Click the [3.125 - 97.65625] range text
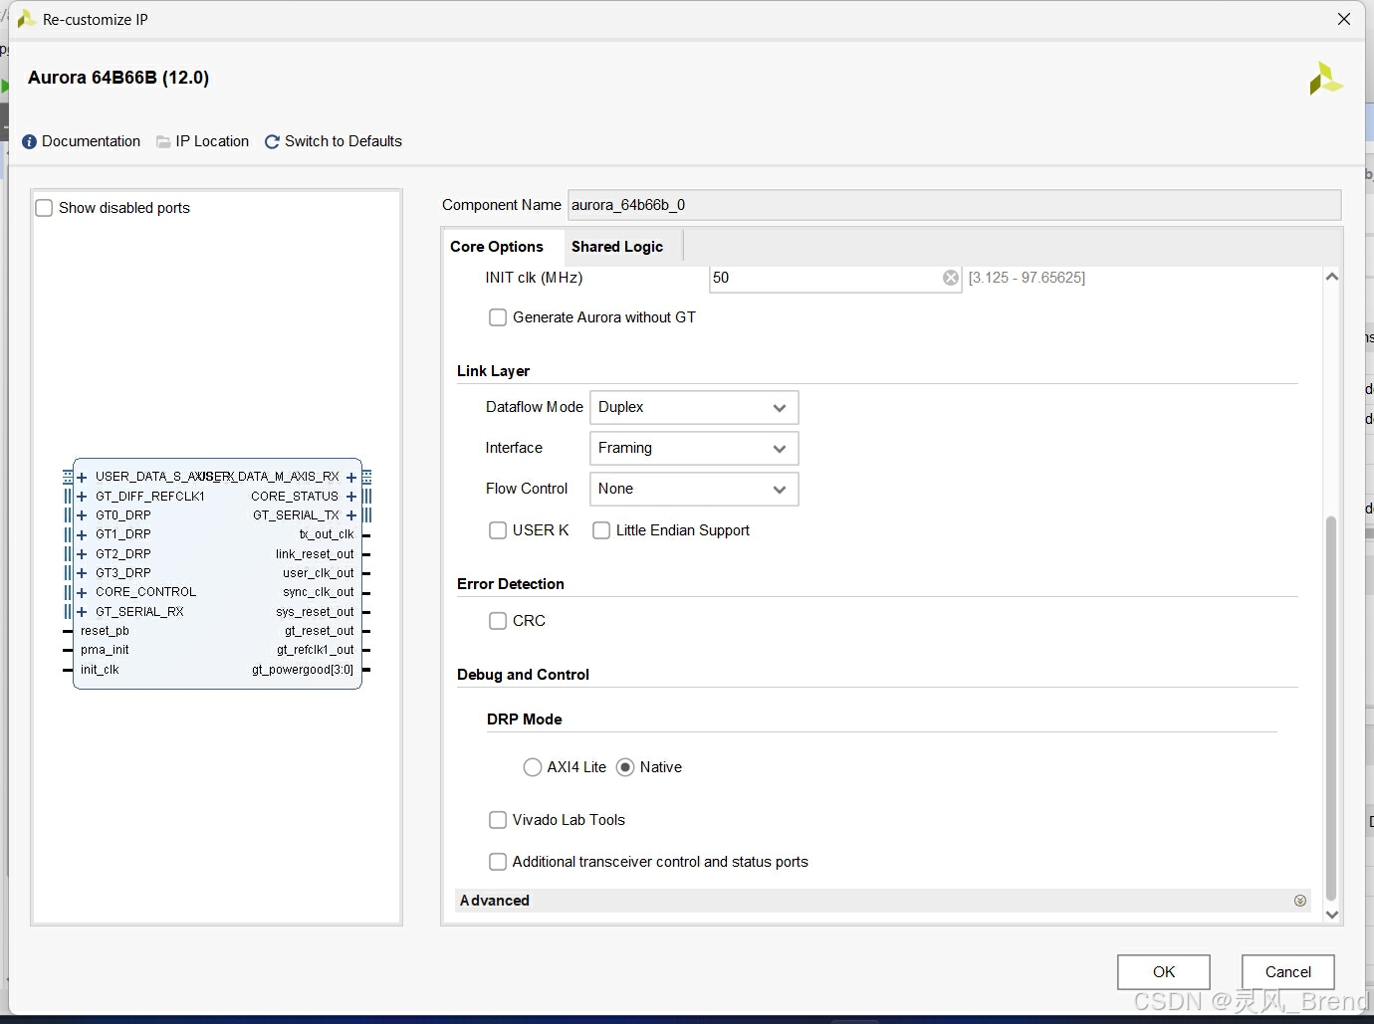Viewport: 1374px width, 1024px height. pos(1027,278)
